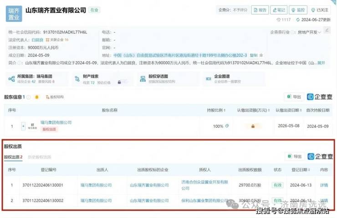The height and width of the screenshot is (218, 337).
Task: Click the eye view-count icon beside 1117
Action: [279, 20]
